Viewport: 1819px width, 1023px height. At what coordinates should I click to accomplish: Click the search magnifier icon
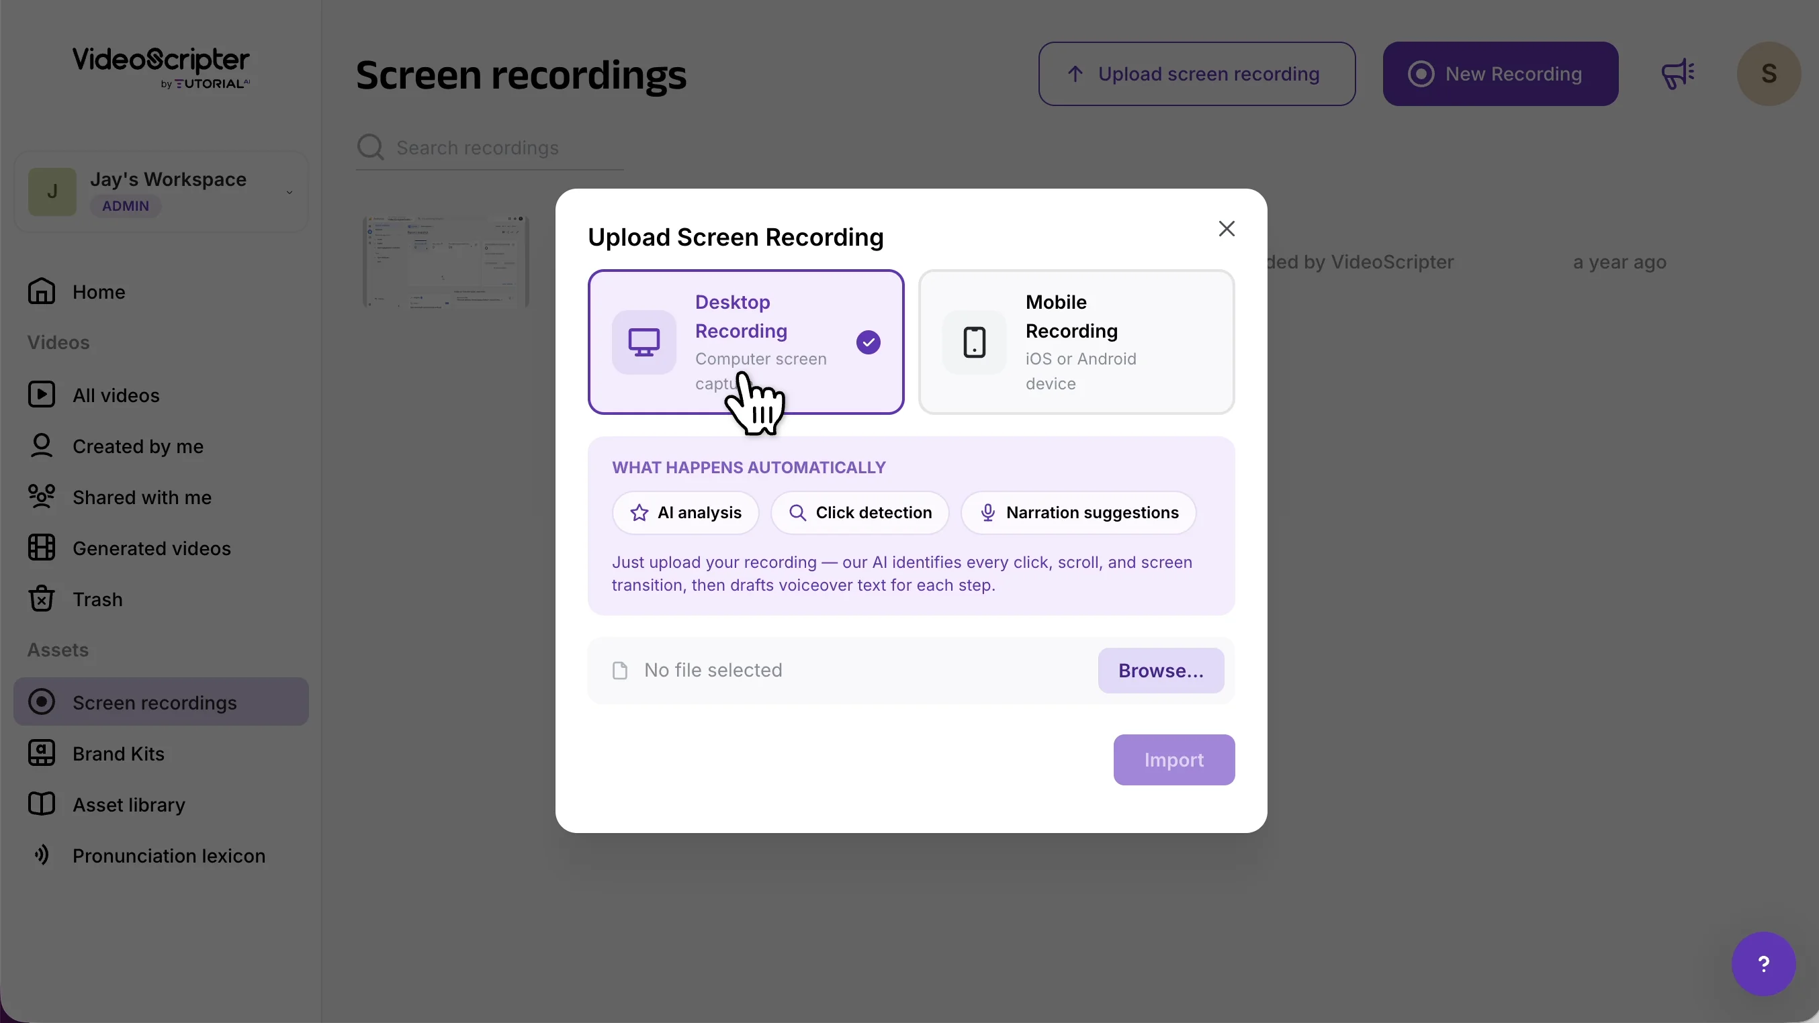[370, 148]
